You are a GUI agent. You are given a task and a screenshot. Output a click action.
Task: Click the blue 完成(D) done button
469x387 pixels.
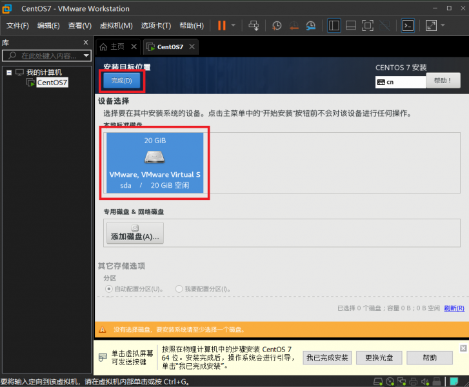pyautogui.click(x=121, y=81)
